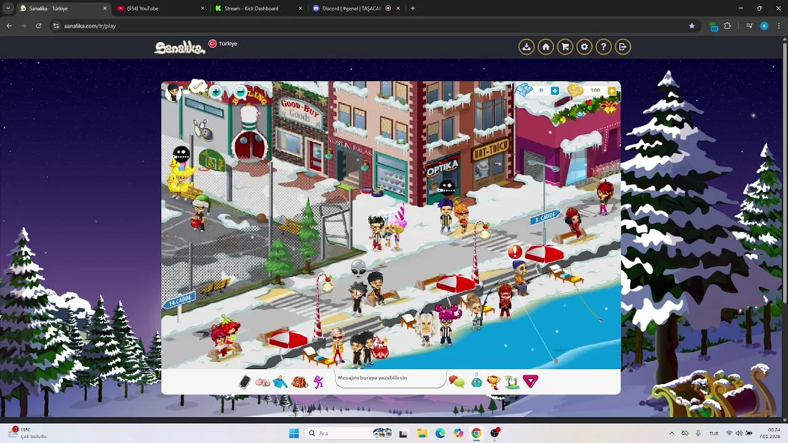Open the Chrome extensions puzzle icon
This screenshot has height=443, width=788.
coord(728,26)
